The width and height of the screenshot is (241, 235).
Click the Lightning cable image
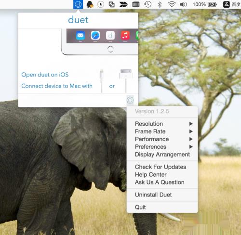(102, 81)
